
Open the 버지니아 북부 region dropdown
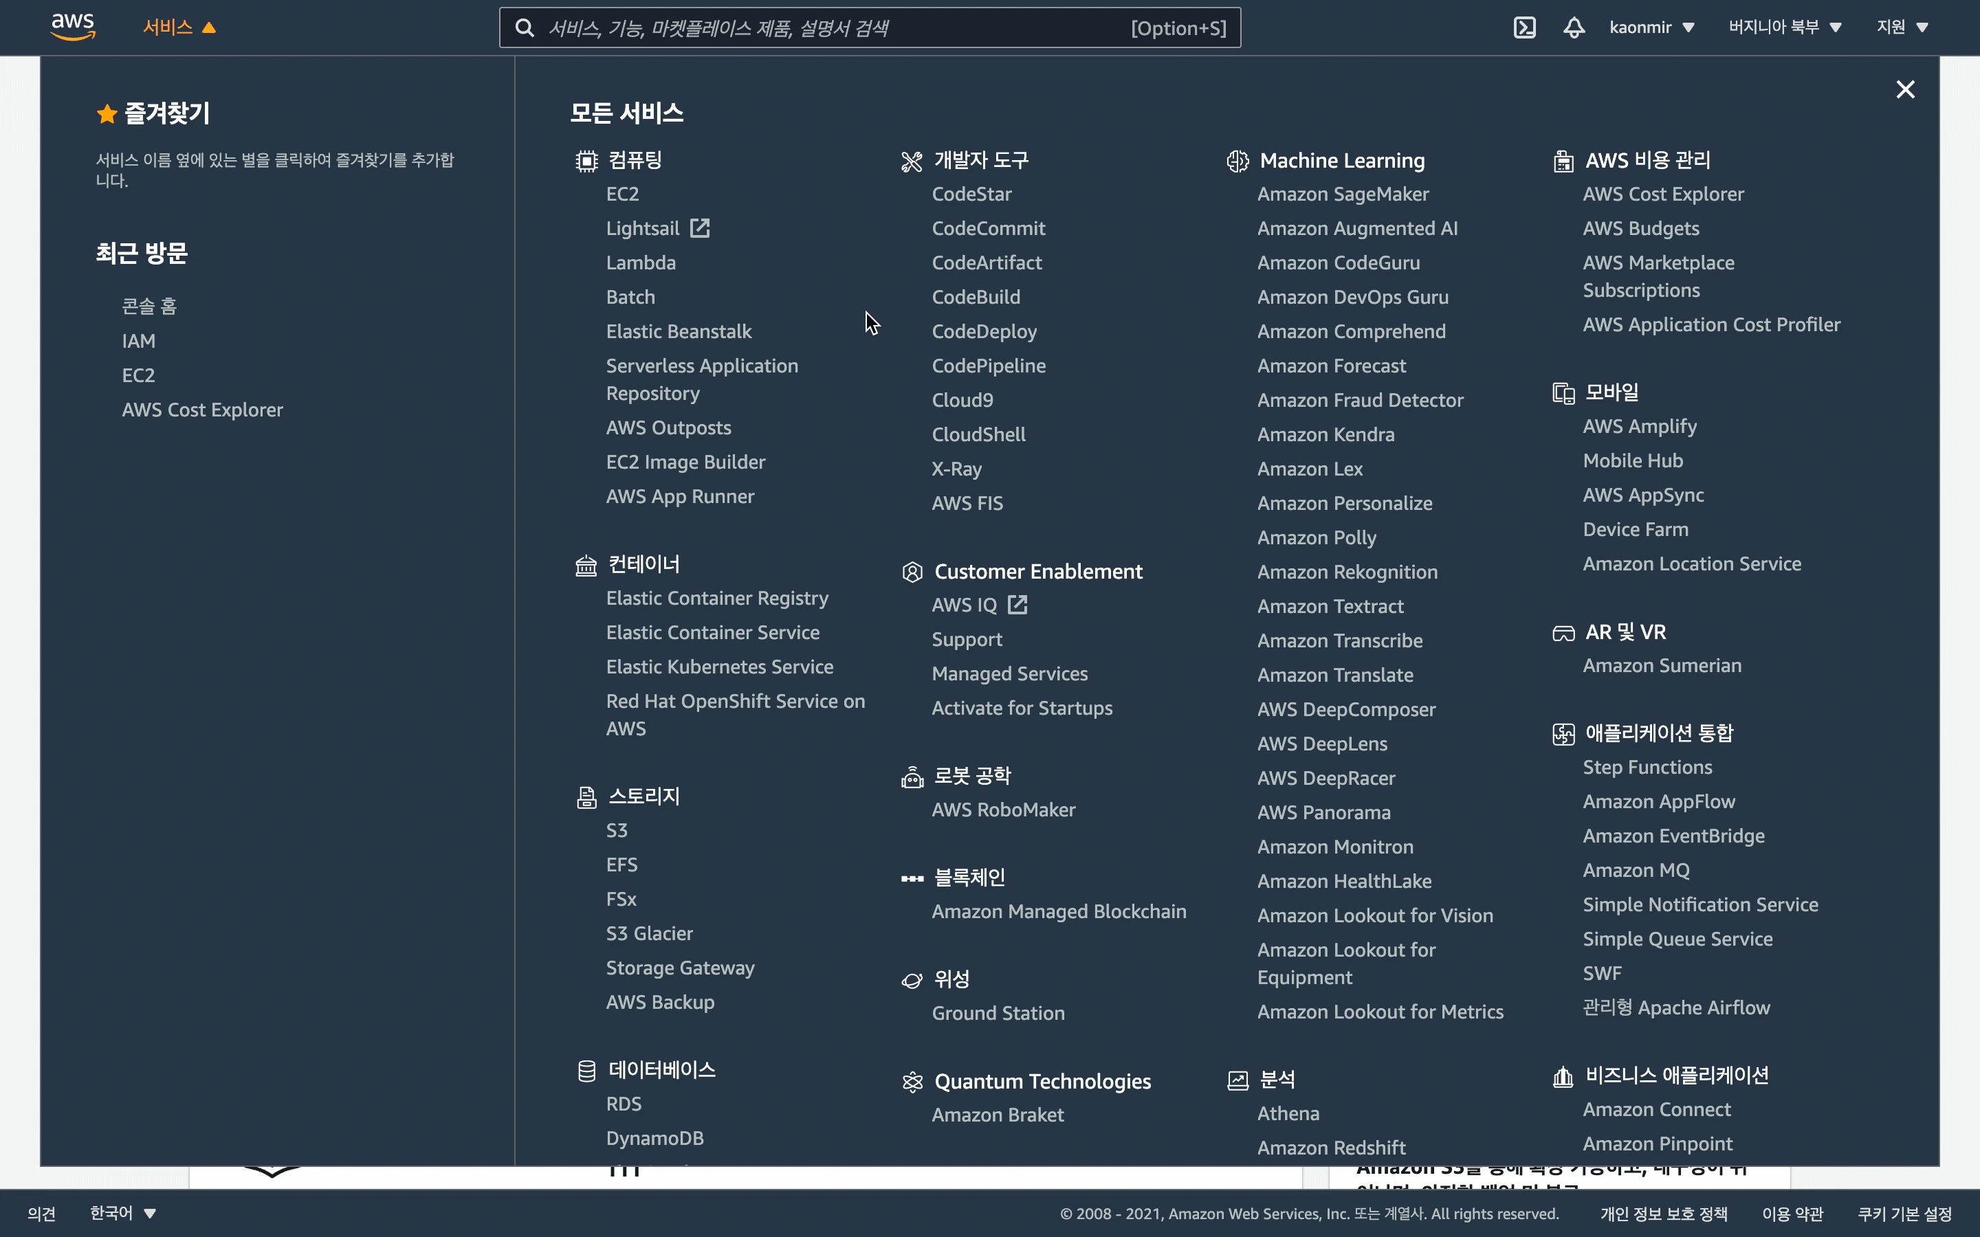pos(1785,27)
